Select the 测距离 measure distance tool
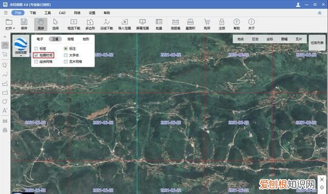Image resolution: width=328 pixels, height=194 pixels. (x=175, y=24)
